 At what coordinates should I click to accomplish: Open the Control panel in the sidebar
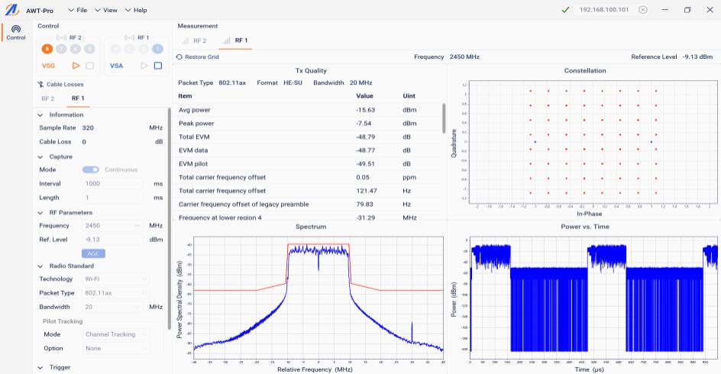click(x=16, y=32)
